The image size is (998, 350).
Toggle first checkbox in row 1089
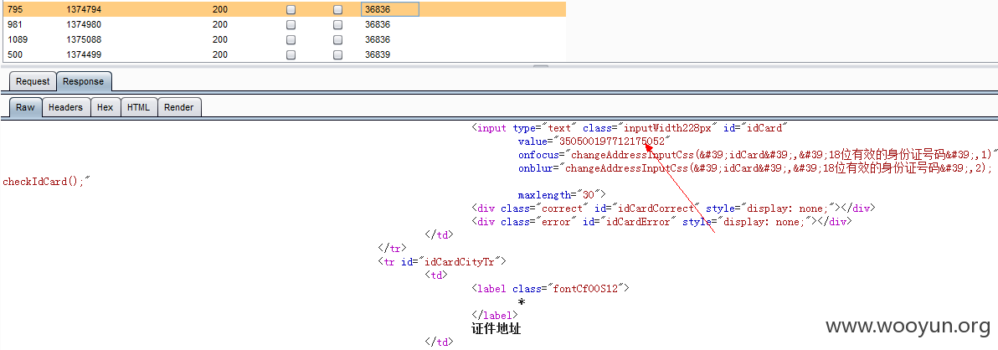click(291, 39)
